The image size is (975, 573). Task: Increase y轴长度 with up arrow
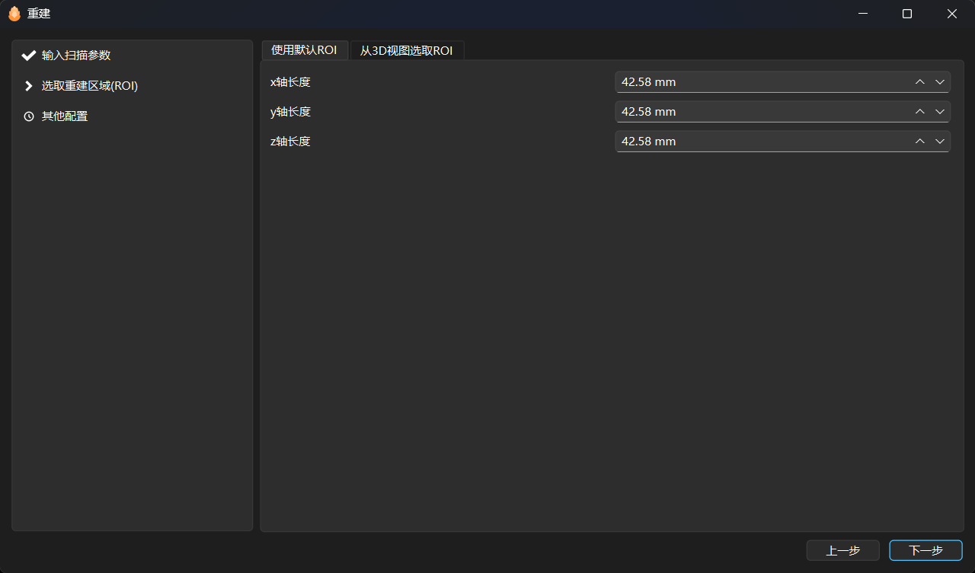pyautogui.click(x=919, y=112)
